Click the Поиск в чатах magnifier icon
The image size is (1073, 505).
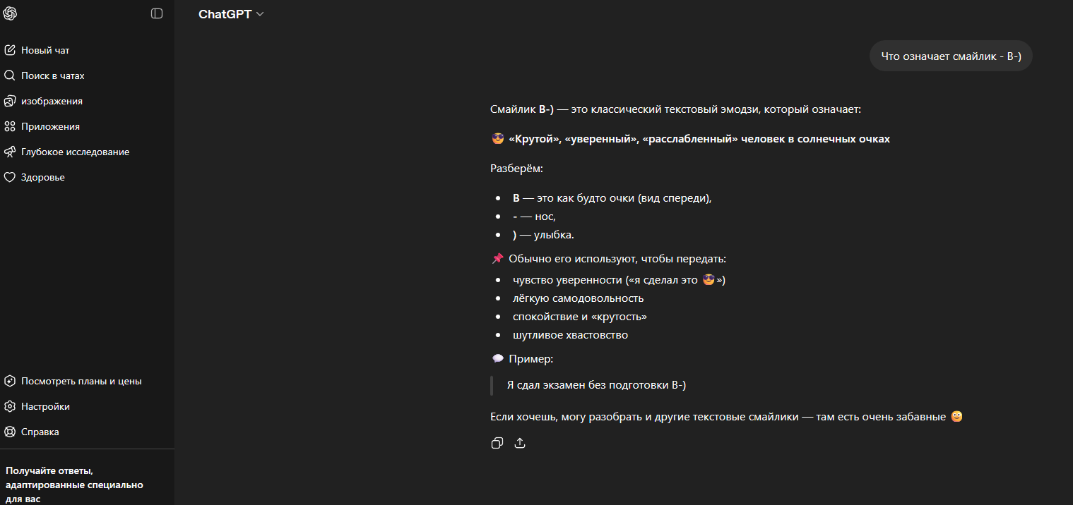tap(10, 75)
